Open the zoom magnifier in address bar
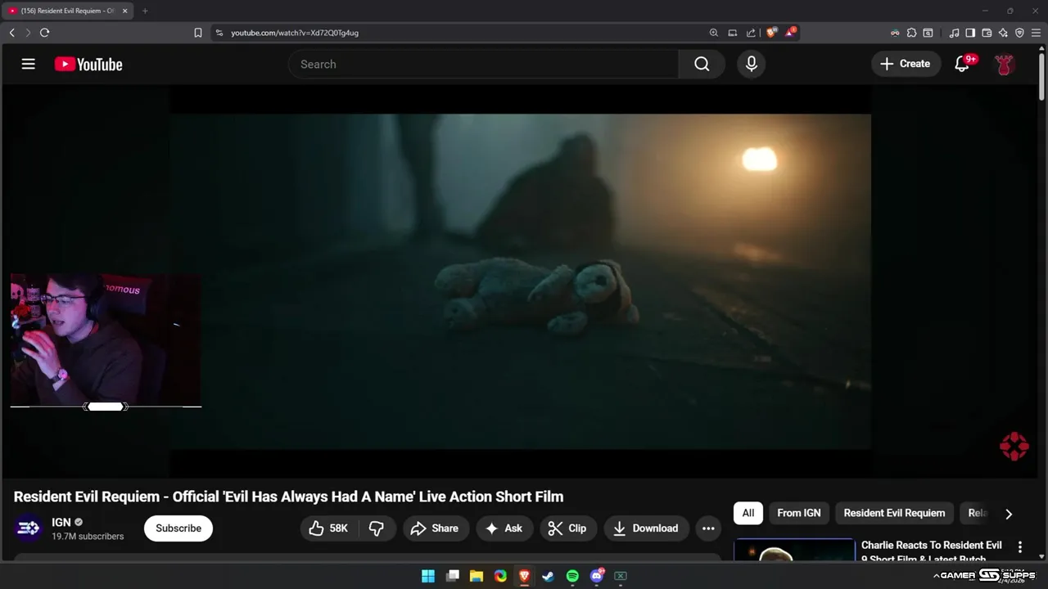 point(714,33)
